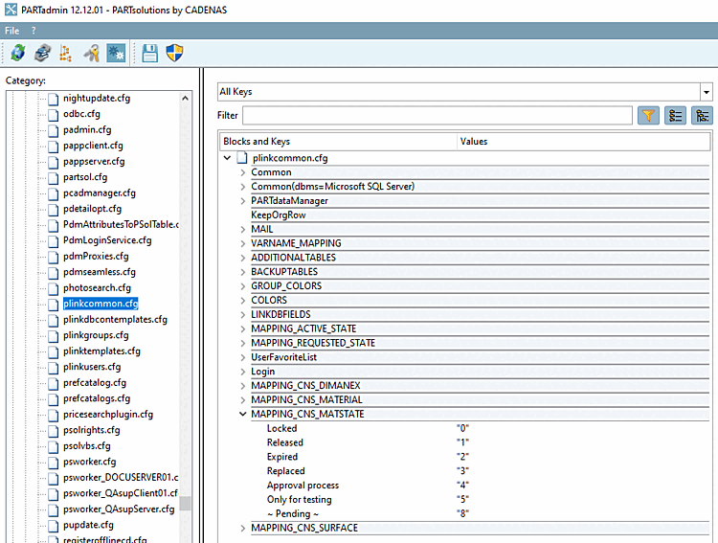The height and width of the screenshot is (543, 718).
Task: Select the highlighted plinkcommon.cfg entry
Action: click(x=101, y=304)
